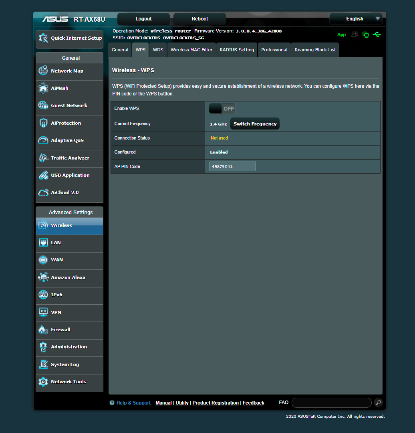Click the "Enabled" configured value

click(x=219, y=152)
